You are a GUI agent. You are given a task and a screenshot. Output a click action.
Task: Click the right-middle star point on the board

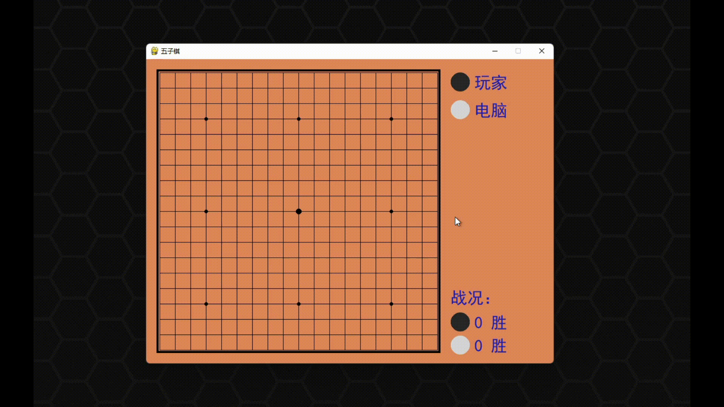tap(391, 211)
